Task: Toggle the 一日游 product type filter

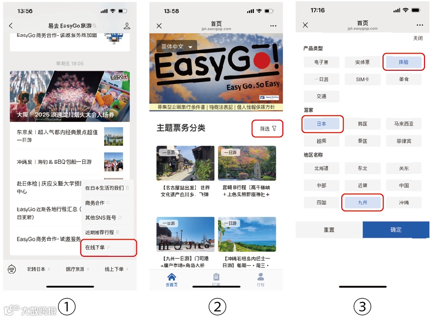Action: pos(321,79)
